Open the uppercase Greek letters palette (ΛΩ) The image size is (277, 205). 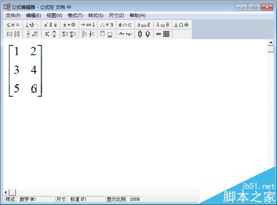[x=181, y=25]
